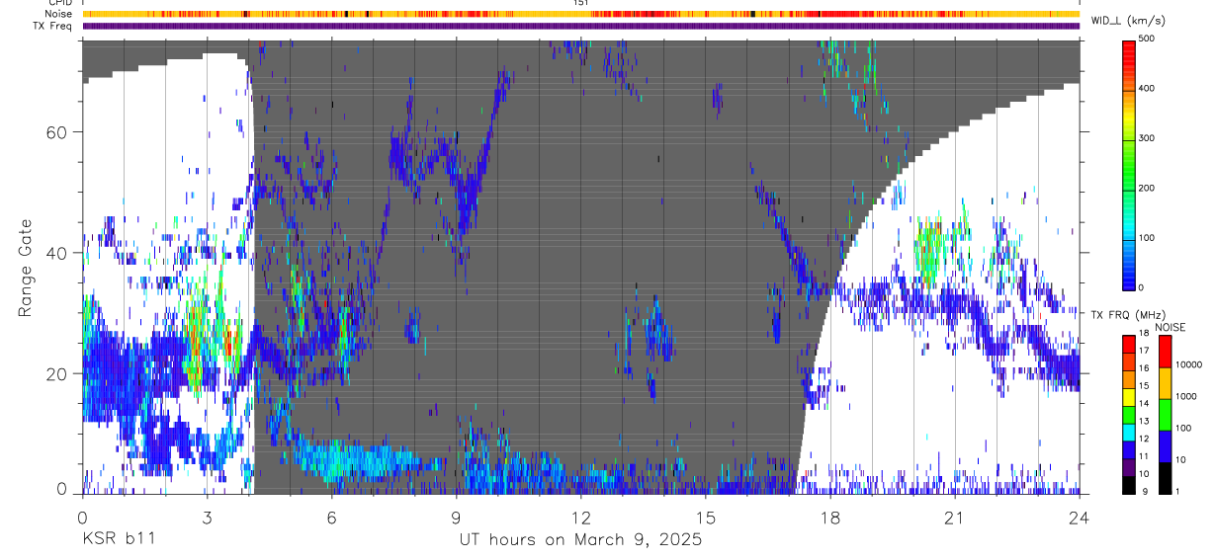Click the 11 MHz tick label
Image resolution: width=1214 pixels, height=560 pixels.
pos(1144,456)
